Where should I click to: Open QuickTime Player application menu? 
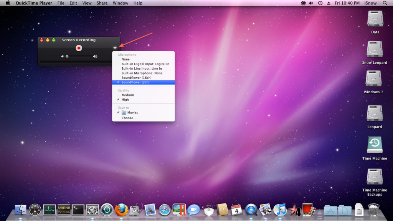34,3
